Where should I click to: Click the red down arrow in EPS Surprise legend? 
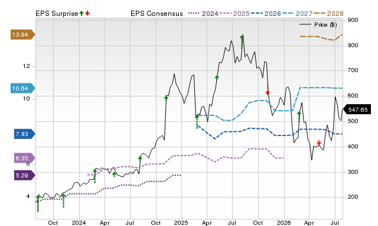point(87,14)
